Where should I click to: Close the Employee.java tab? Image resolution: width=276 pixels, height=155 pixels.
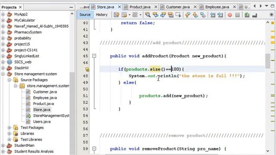pos(235,7)
